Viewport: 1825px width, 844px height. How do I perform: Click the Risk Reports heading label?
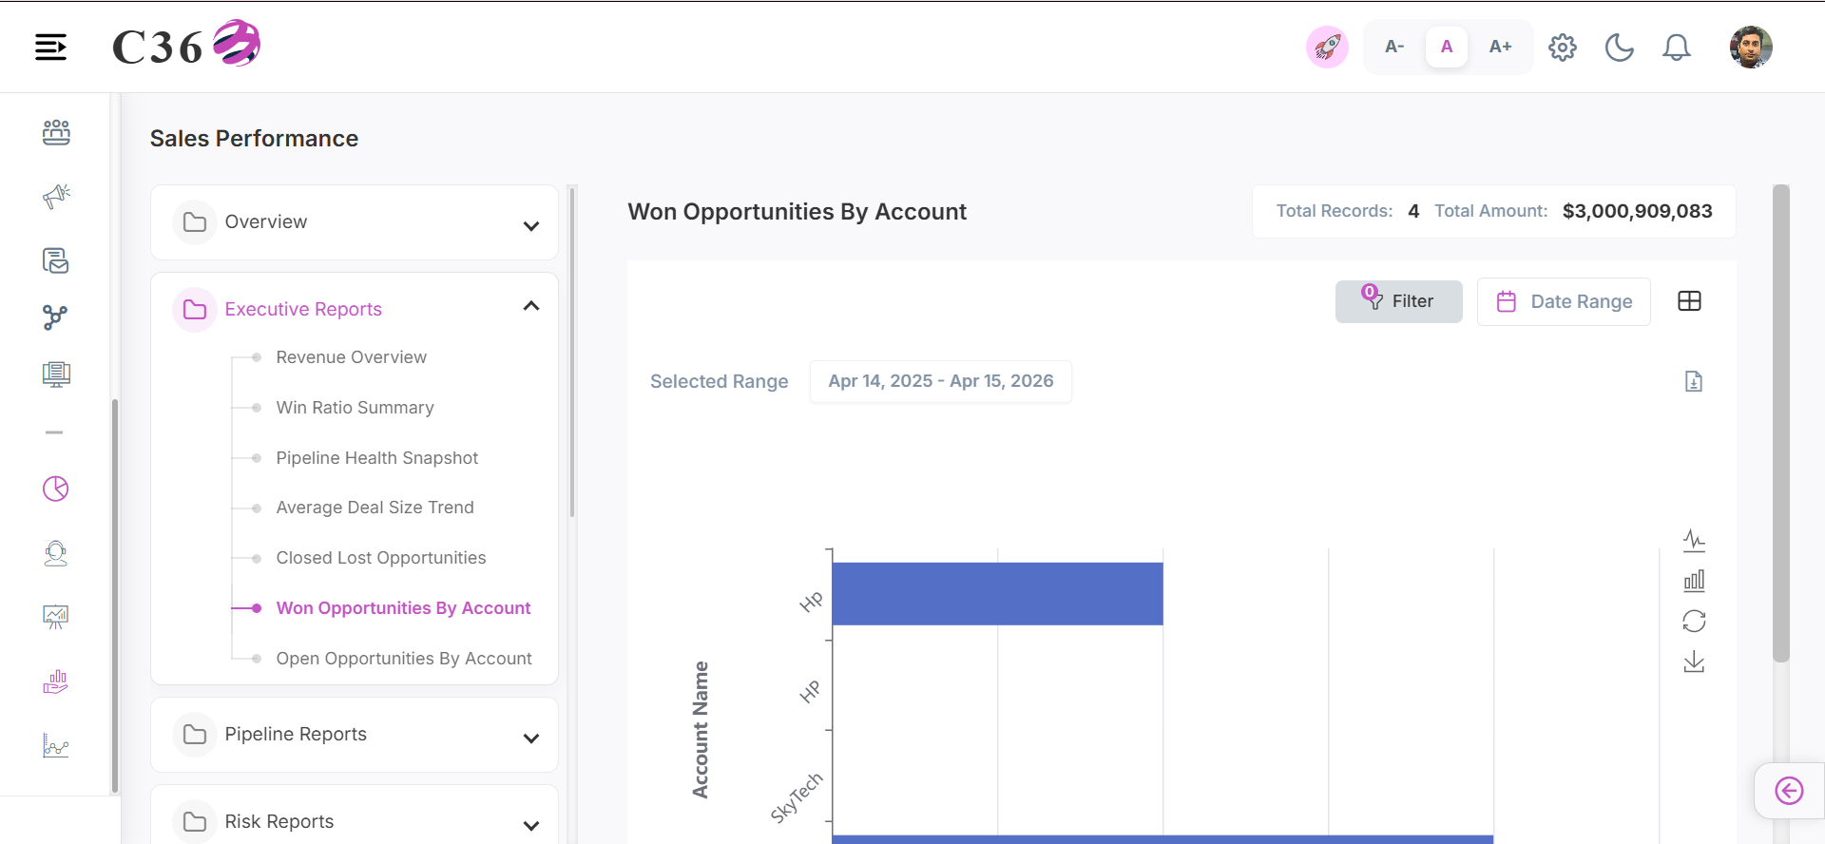click(279, 821)
